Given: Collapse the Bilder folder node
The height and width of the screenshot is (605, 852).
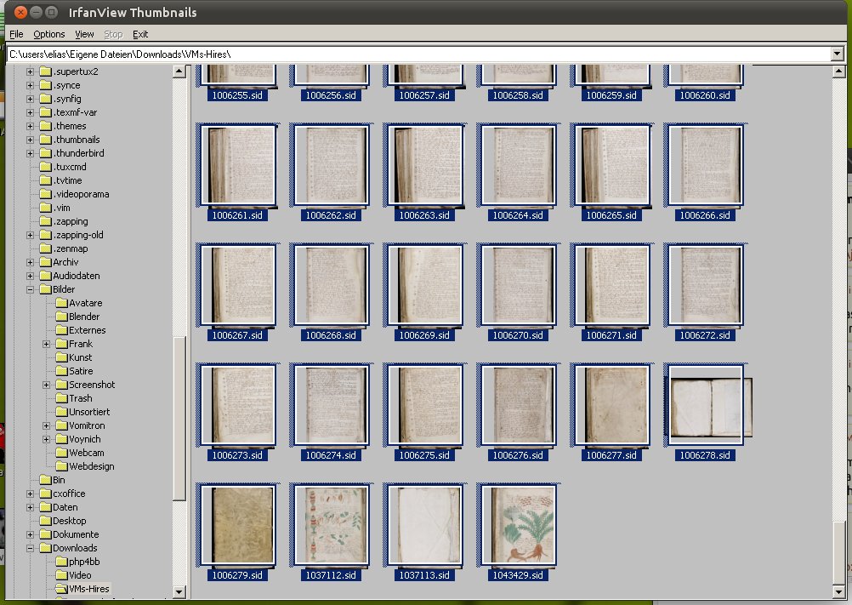Looking at the screenshot, I should coord(31,289).
